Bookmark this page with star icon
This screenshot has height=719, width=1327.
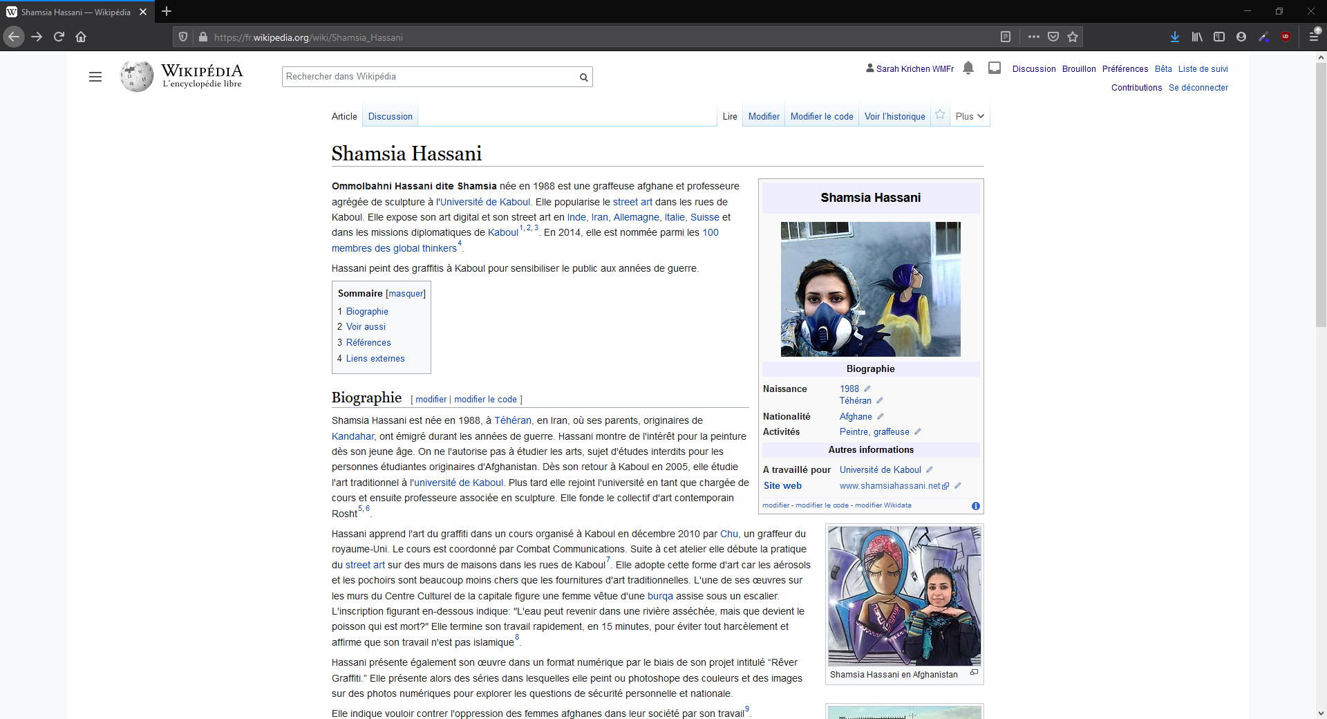(1073, 37)
